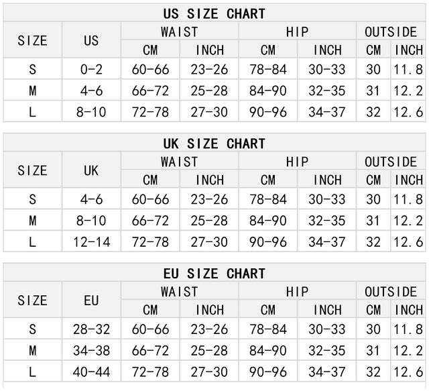Select the OUTSIDE header in the EU chart

(x=391, y=292)
